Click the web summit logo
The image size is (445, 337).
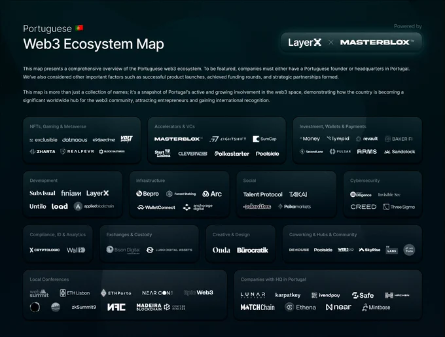pos(39,293)
